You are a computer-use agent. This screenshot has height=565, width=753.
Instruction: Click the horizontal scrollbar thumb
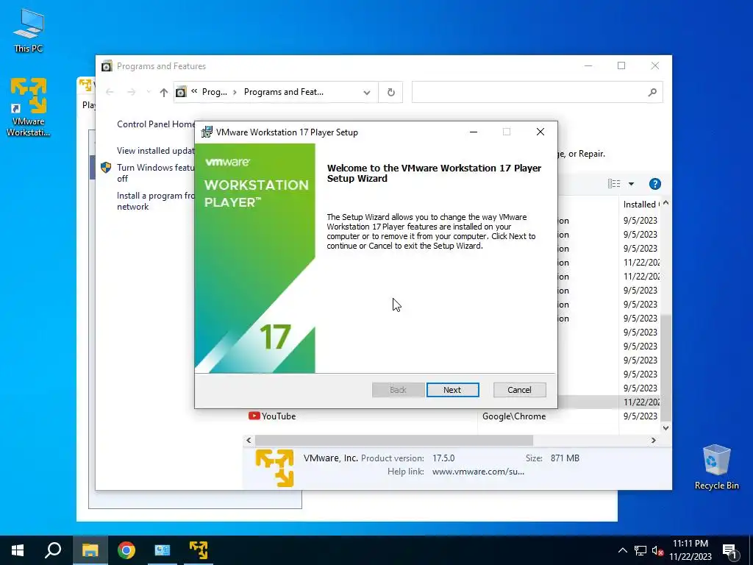(394, 440)
